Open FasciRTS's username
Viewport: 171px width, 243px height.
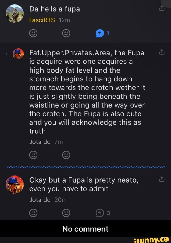[x=42, y=20]
